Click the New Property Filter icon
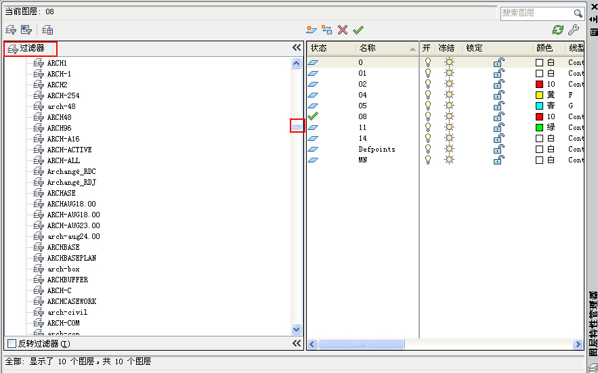This screenshot has width=598, height=373. pos(11,30)
